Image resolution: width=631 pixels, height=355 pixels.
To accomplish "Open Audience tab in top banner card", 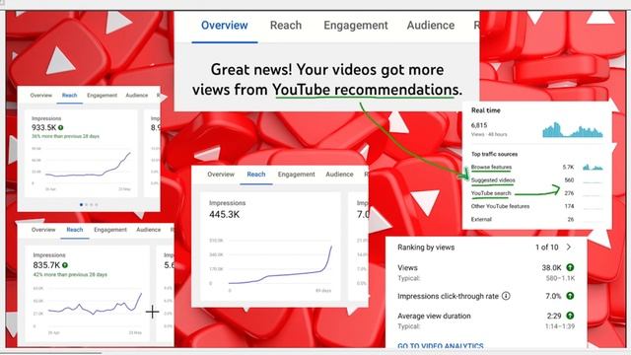I will (431, 26).
